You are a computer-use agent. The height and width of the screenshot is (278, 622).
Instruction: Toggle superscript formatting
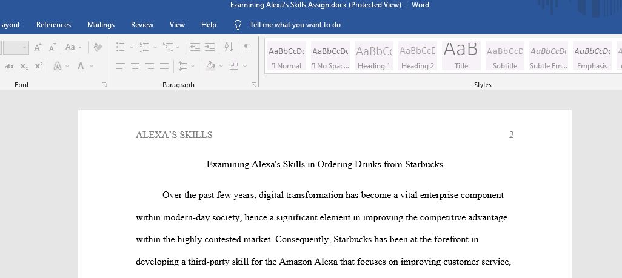38,66
